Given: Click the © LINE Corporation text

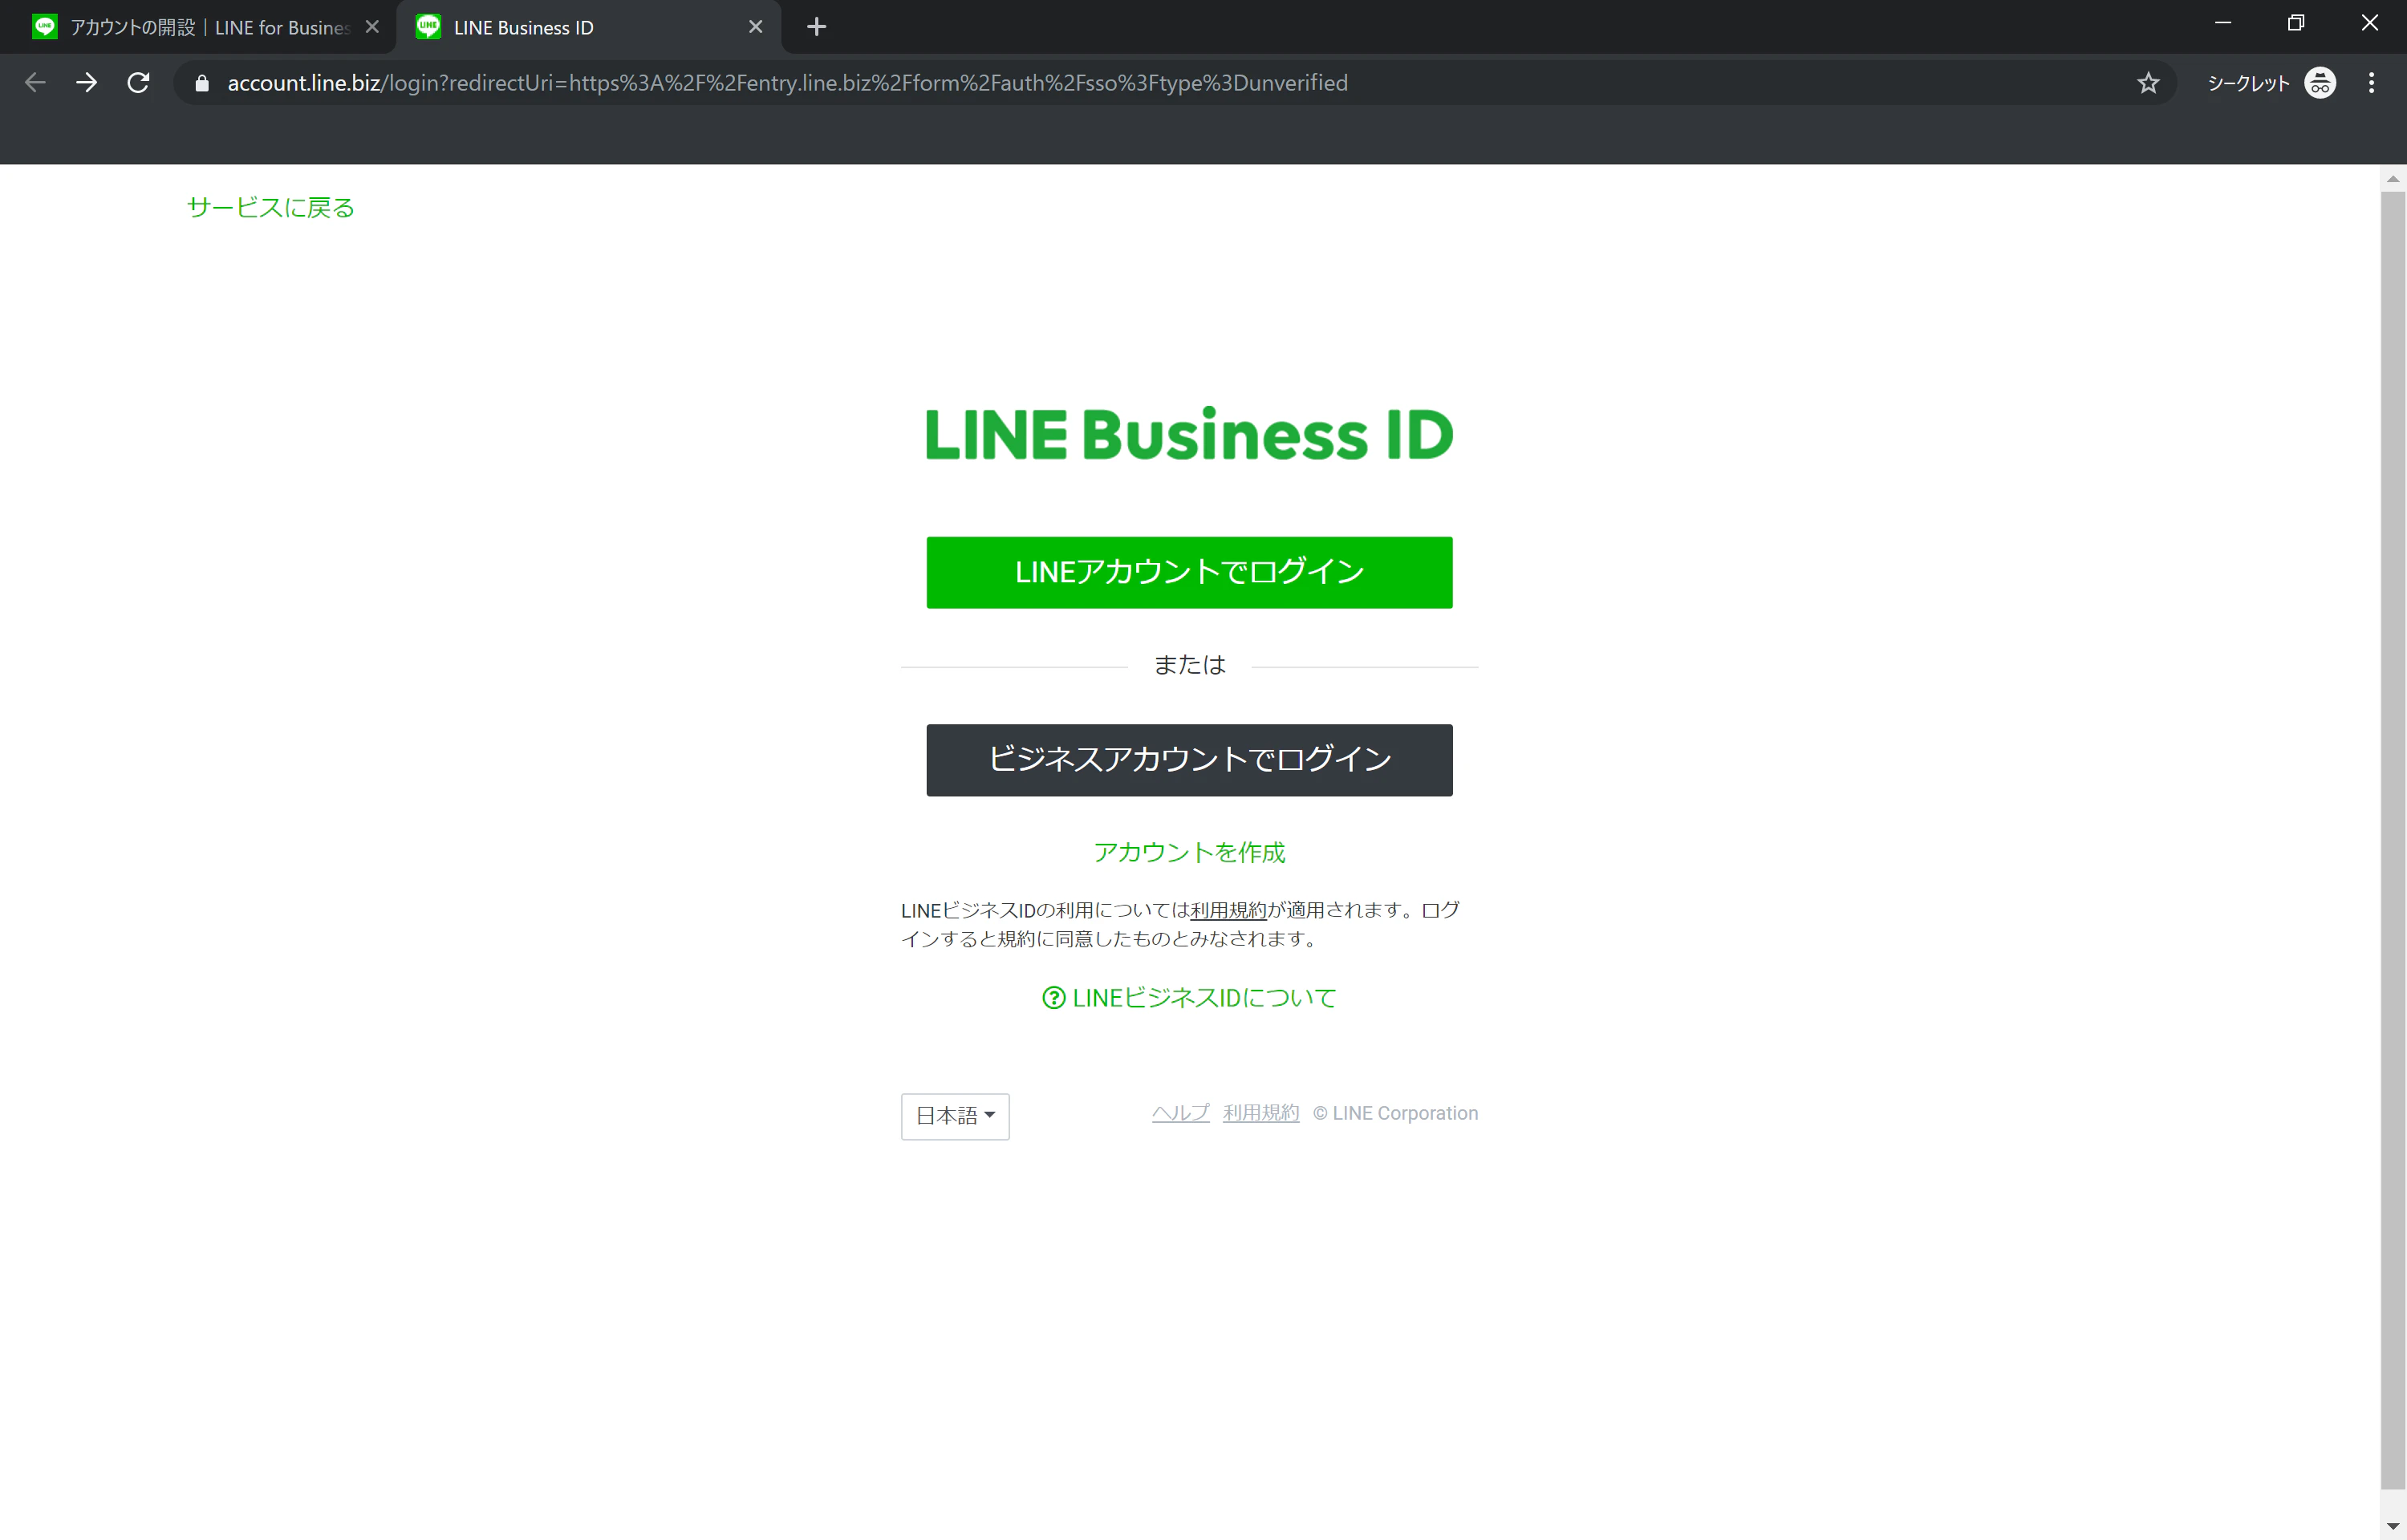Looking at the screenshot, I should pyautogui.click(x=1395, y=1113).
